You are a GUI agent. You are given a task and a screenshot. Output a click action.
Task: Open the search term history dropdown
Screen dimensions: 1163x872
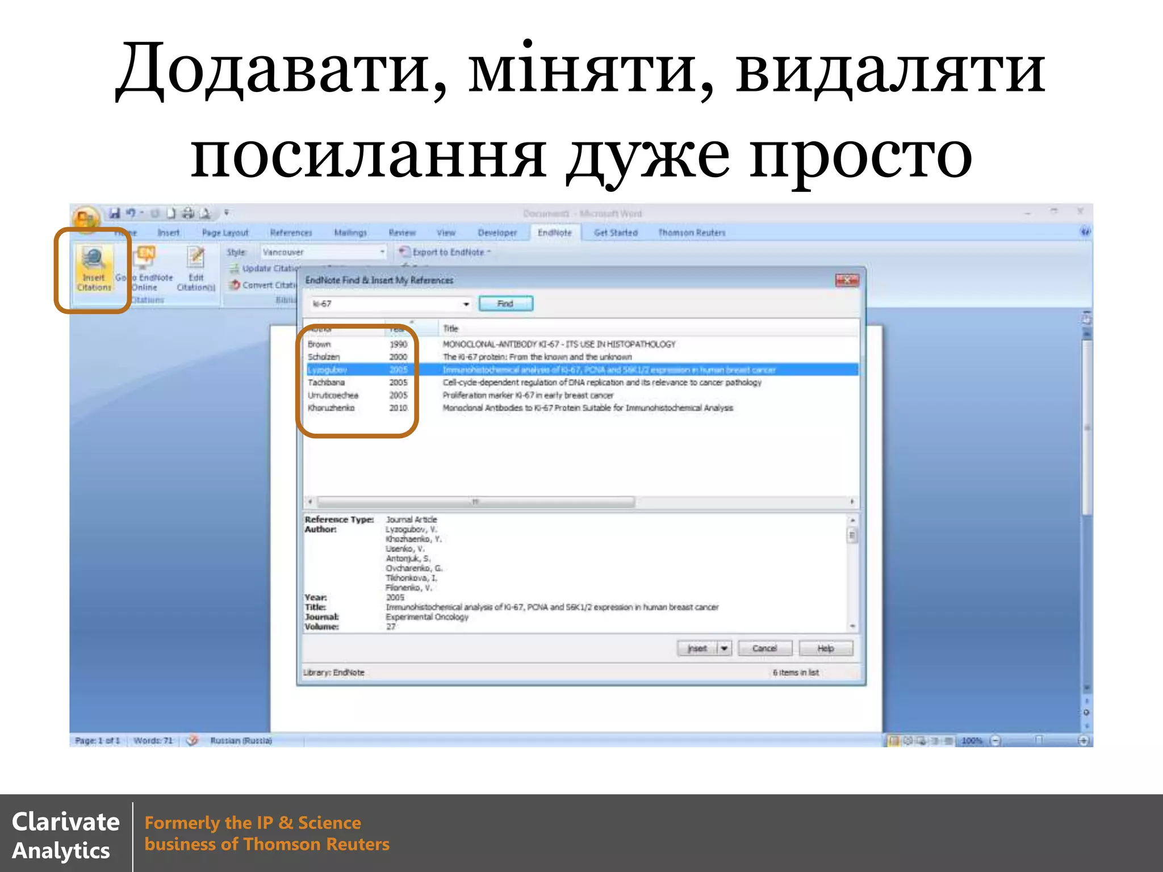[x=466, y=304]
